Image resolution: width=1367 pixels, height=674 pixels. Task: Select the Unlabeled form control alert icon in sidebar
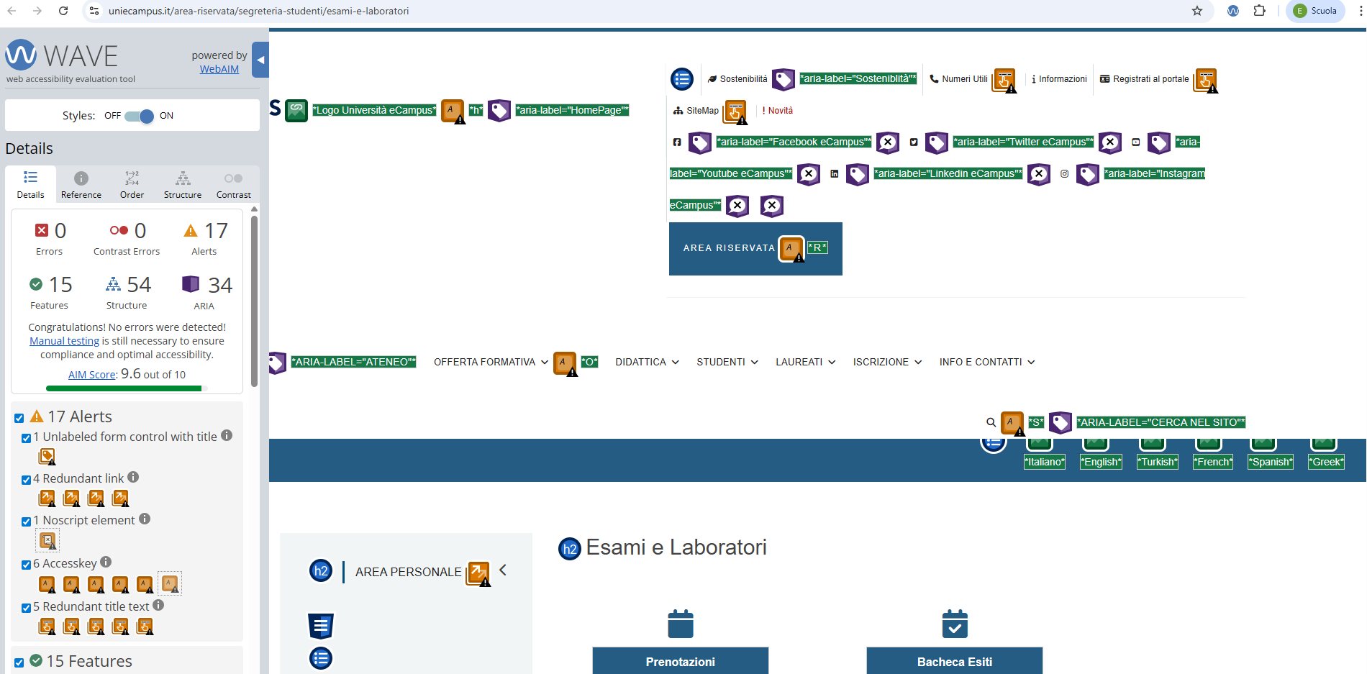tap(47, 457)
